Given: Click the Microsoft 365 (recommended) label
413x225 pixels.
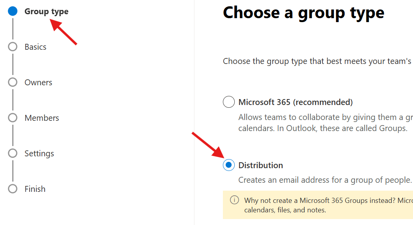Looking at the screenshot, I should (295, 102).
